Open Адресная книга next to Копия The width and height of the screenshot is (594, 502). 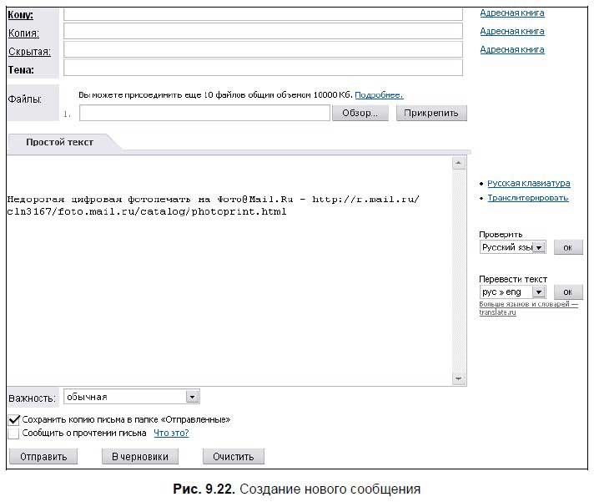[512, 32]
